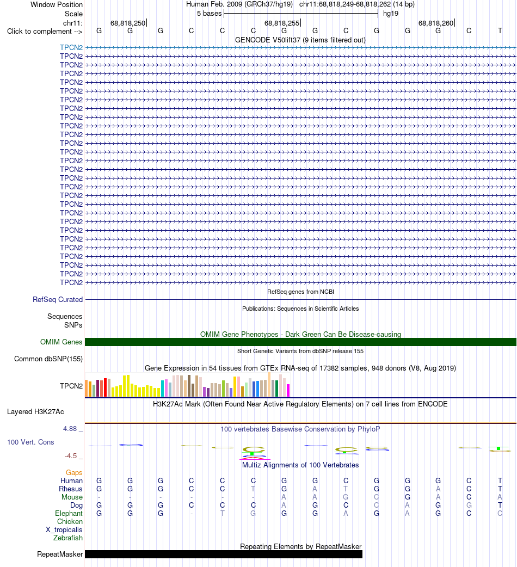Click ruler position label 68,818,260
Image resolution: width=517 pixels, height=567 pixels.
pyautogui.click(x=436, y=23)
